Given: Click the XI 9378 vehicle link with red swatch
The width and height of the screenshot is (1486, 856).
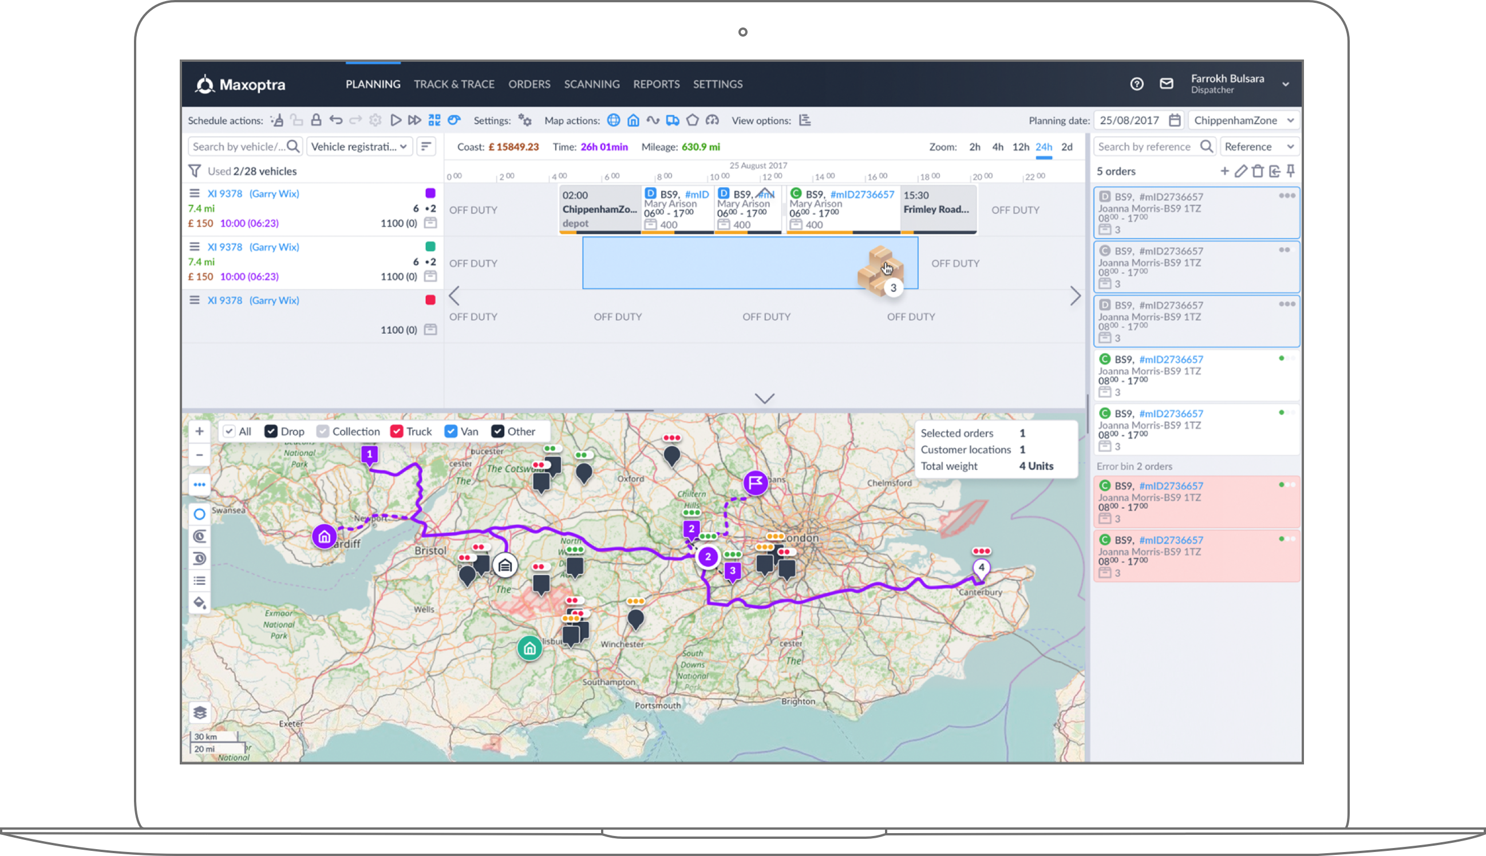Looking at the screenshot, I should pos(224,300).
